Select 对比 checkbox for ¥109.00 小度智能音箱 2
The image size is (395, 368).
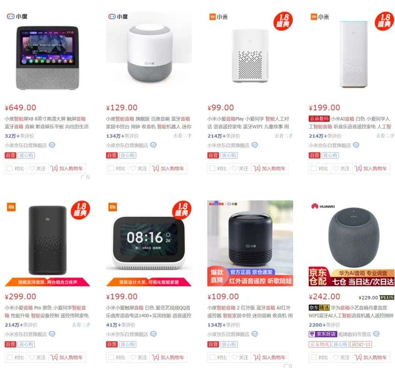point(212,357)
